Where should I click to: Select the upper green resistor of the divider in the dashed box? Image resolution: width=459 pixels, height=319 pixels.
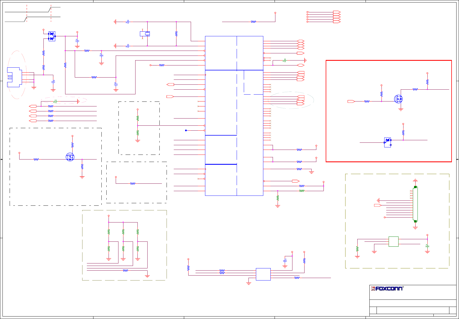point(138,118)
